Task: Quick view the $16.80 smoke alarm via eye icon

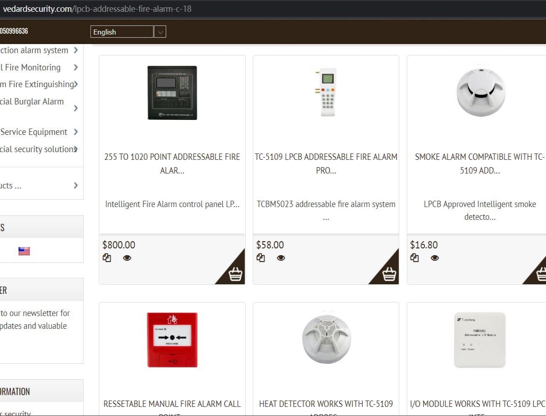Action: coord(435,258)
